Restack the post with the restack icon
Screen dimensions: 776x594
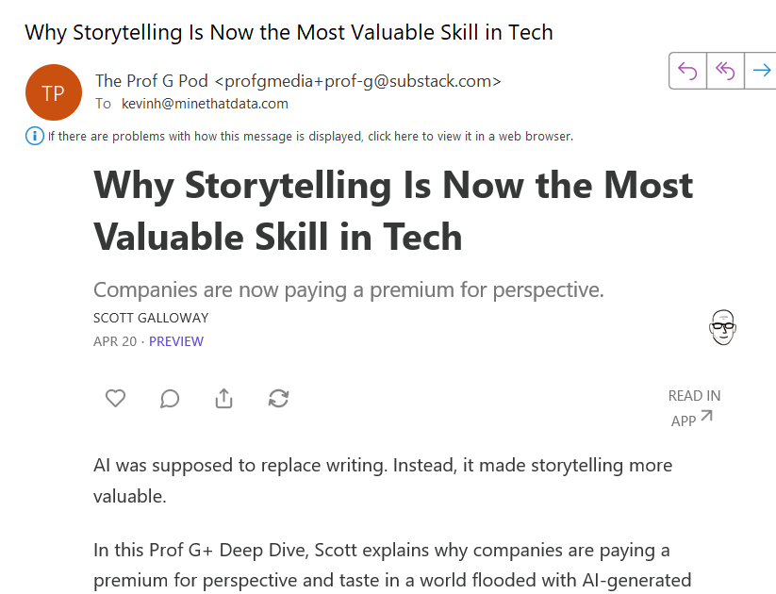click(278, 398)
